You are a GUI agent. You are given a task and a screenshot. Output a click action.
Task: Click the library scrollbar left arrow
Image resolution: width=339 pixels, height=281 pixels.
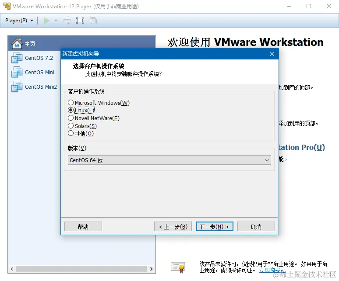coord(12,269)
